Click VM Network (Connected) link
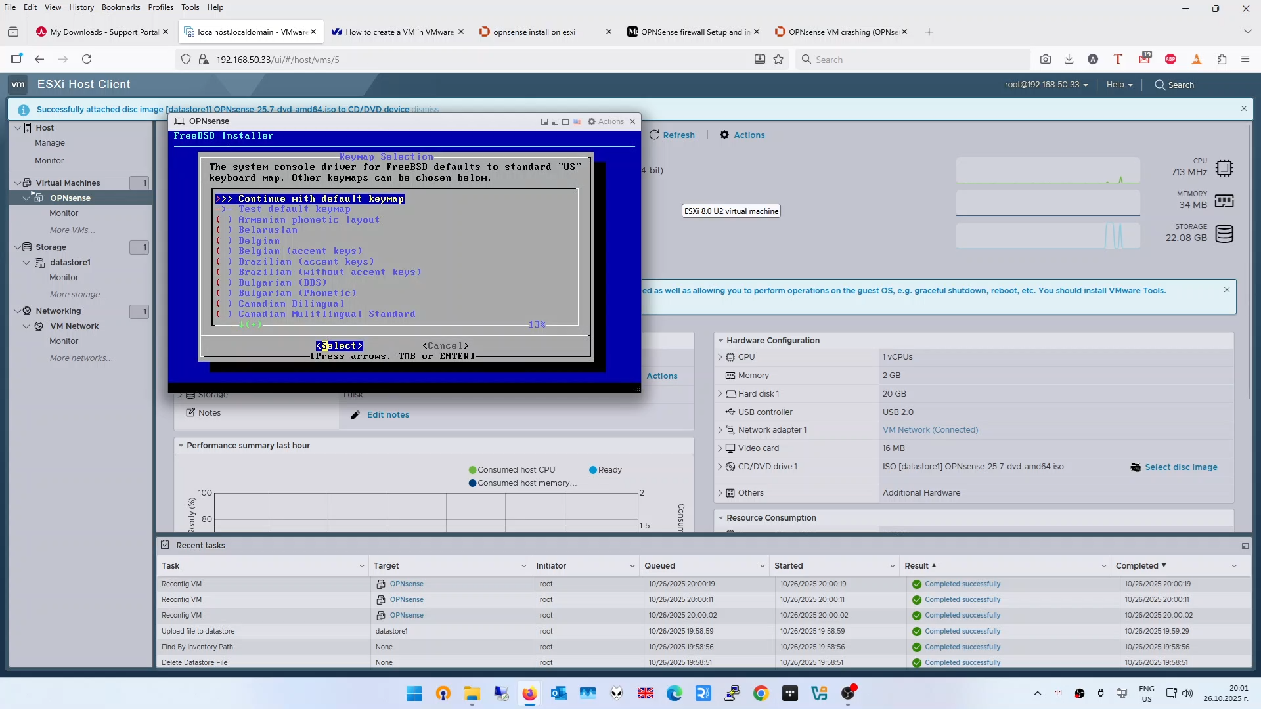 pyautogui.click(x=930, y=430)
